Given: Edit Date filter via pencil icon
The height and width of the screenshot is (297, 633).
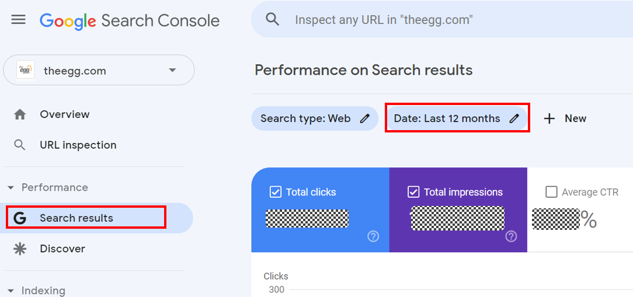Looking at the screenshot, I should pos(514,118).
